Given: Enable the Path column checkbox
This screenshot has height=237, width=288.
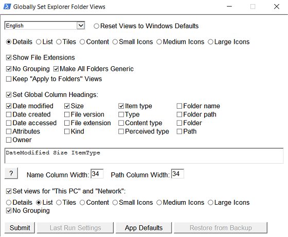Looking at the screenshot, I should click(x=179, y=131).
